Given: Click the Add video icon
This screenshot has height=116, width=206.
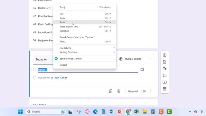Looking at the screenshot, I should (x=164, y=82).
